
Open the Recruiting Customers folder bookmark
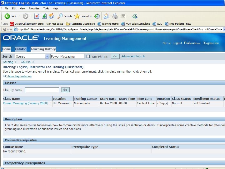80,24
